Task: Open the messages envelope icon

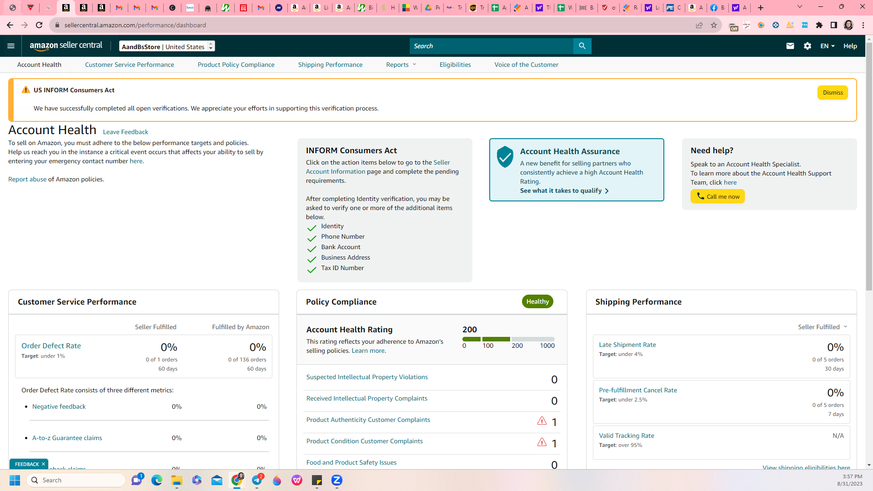Action: pyautogui.click(x=790, y=46)
